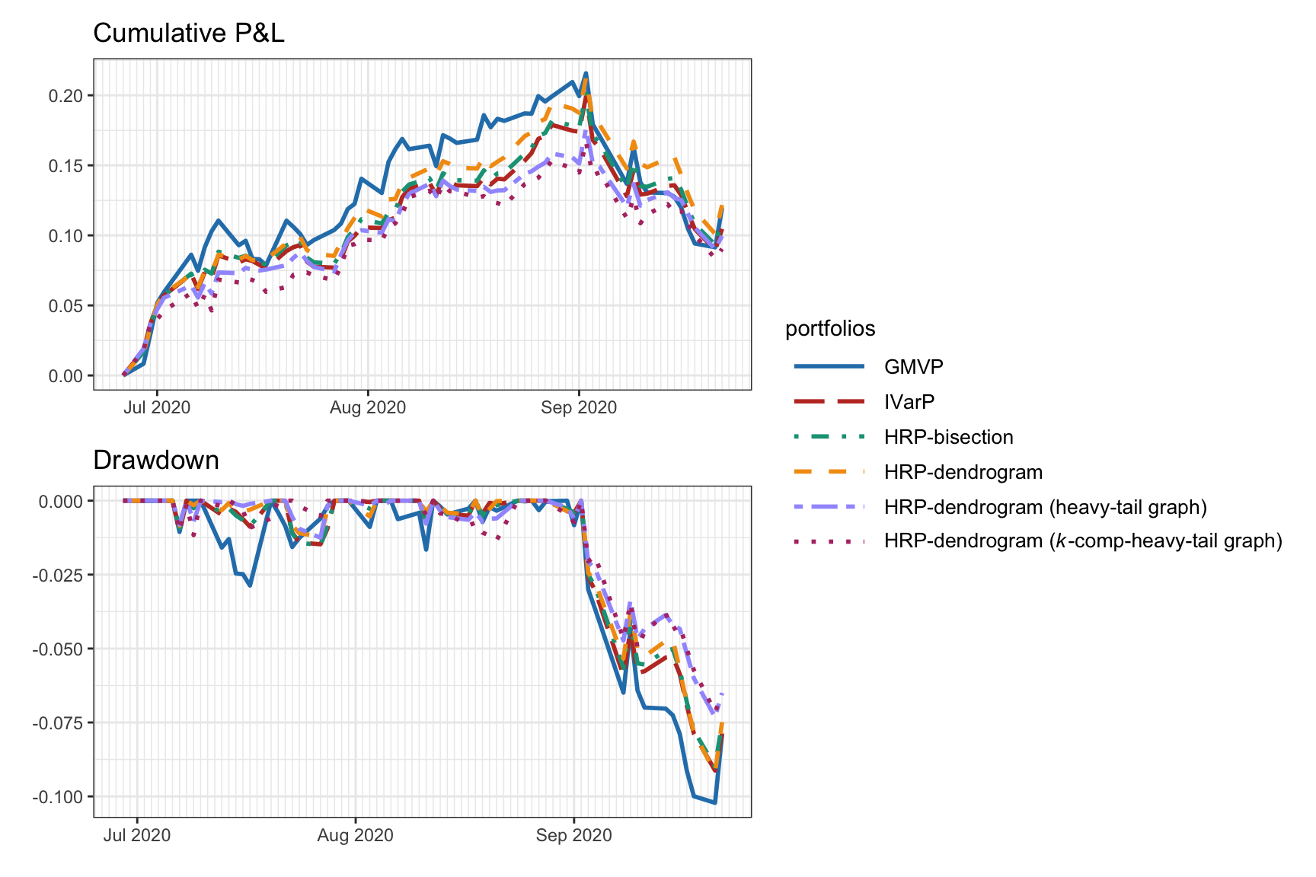Click Aug 2020 on Drawdown axis

[x=355, y=835]
